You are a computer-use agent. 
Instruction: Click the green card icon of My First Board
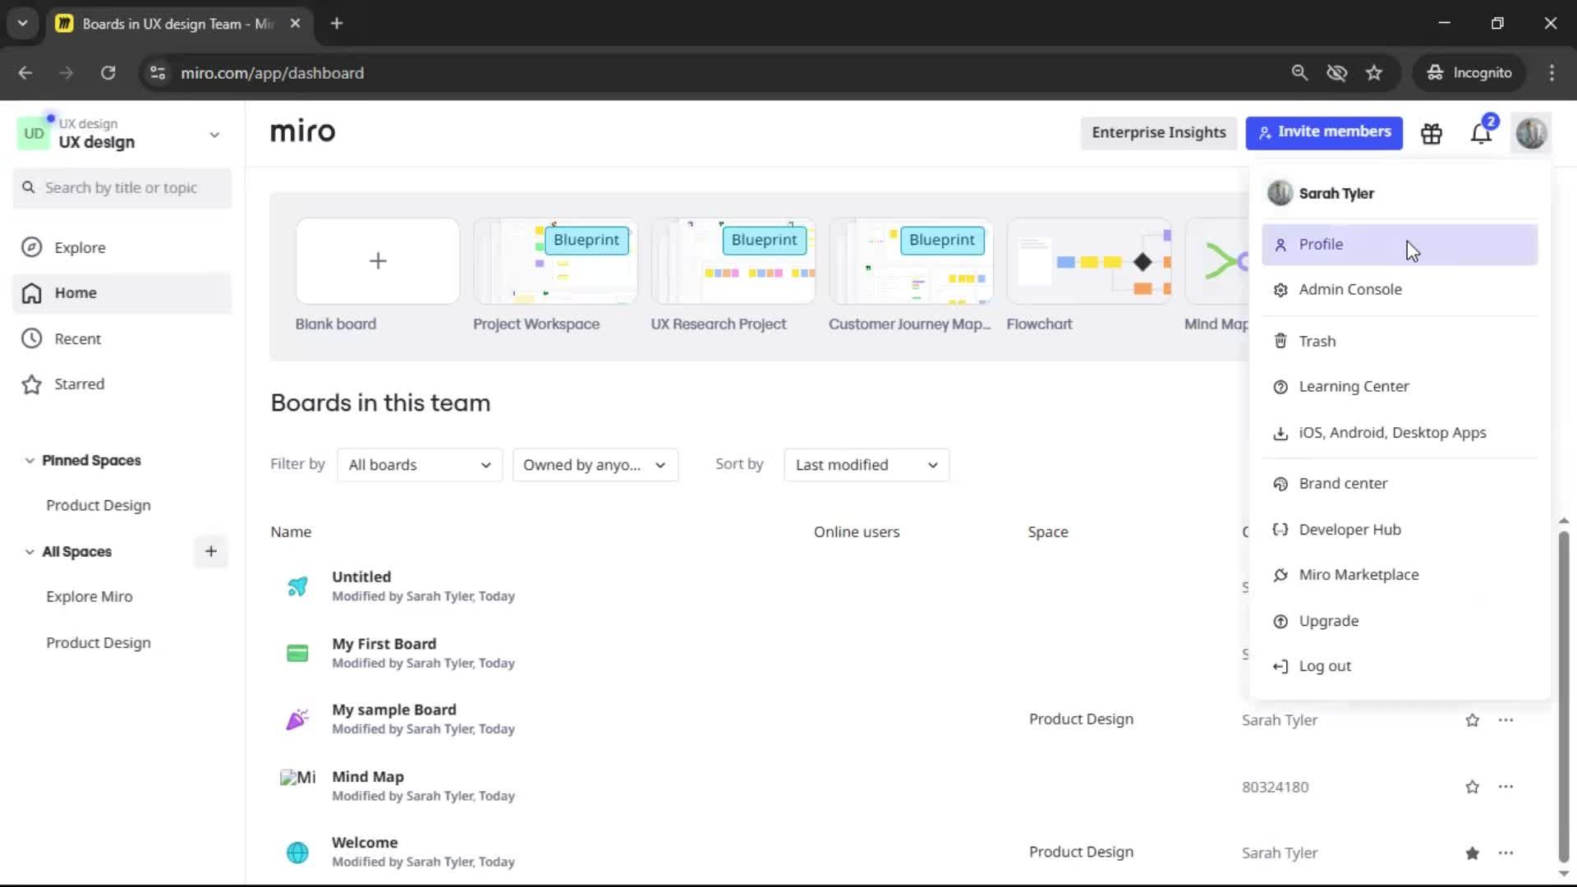(297, 653)
